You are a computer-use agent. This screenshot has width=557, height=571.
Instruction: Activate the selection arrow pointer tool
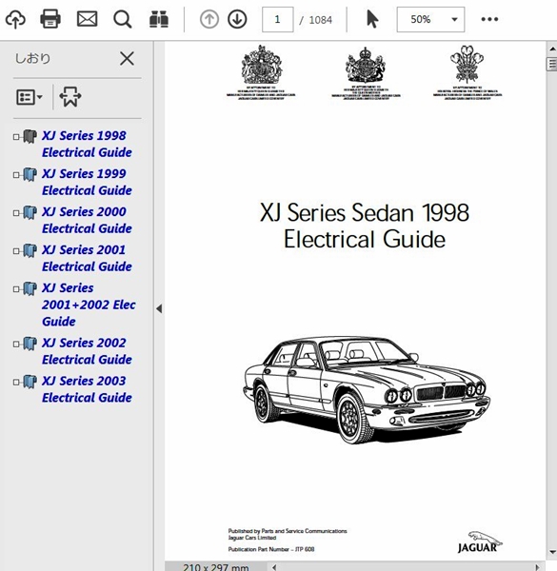point(372,19)
